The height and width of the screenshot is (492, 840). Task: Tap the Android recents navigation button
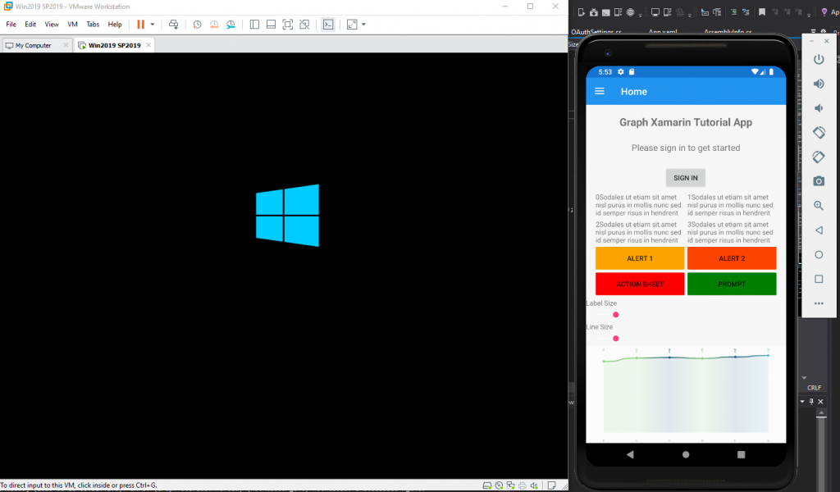click(x=742, y=454)
